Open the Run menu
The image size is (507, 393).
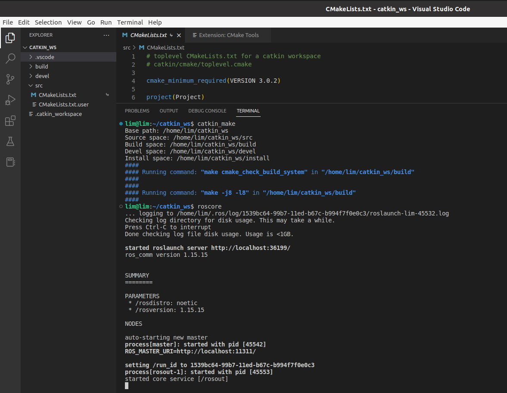click(x=106, y=22)
